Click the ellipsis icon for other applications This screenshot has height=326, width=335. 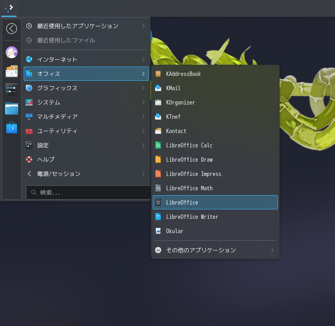(x=158, y=250)
